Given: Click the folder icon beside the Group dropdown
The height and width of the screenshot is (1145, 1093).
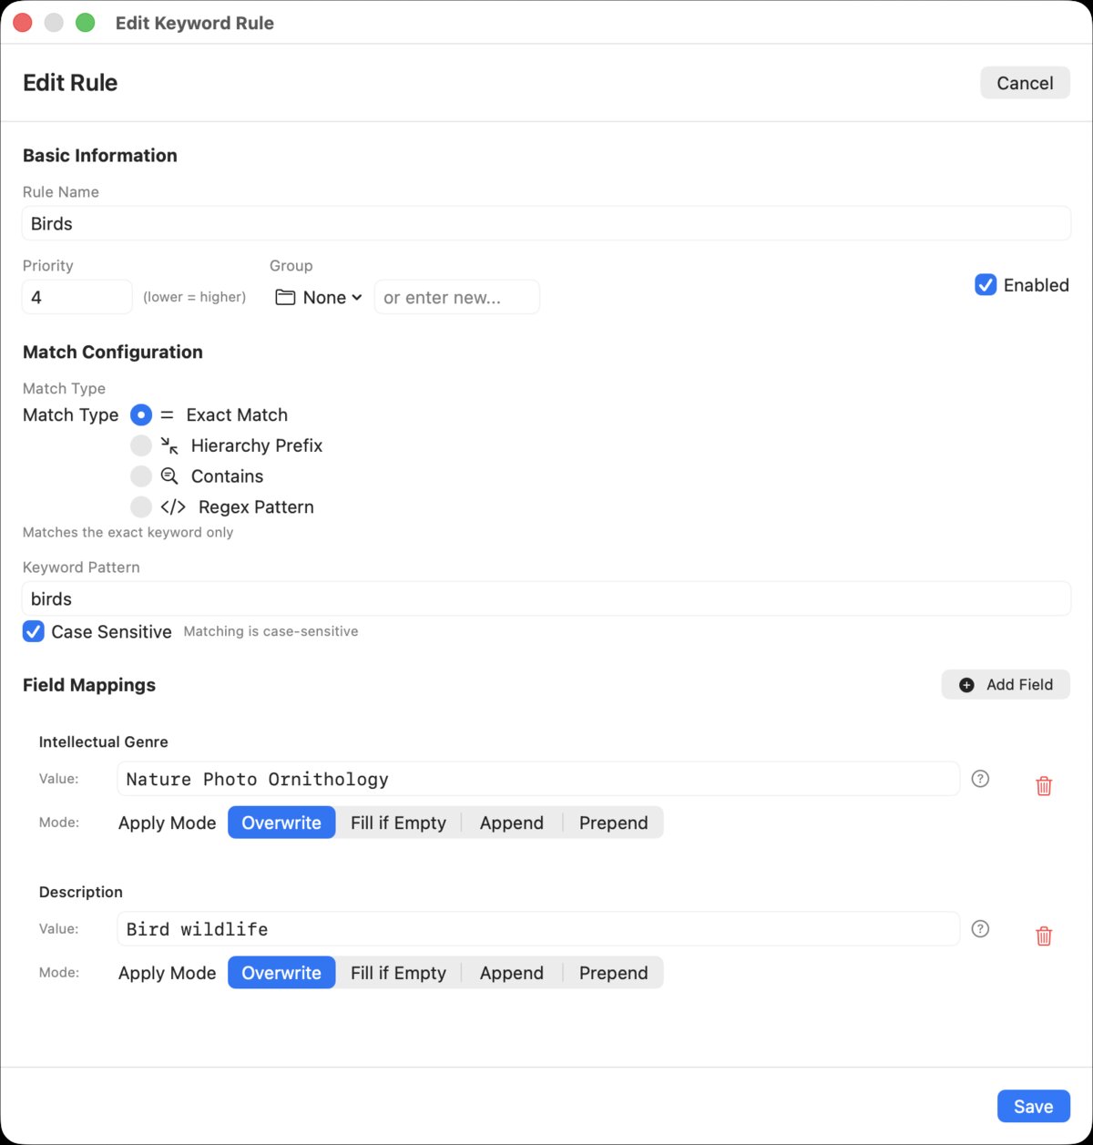Looking at the screenshot, I should 285,296.
